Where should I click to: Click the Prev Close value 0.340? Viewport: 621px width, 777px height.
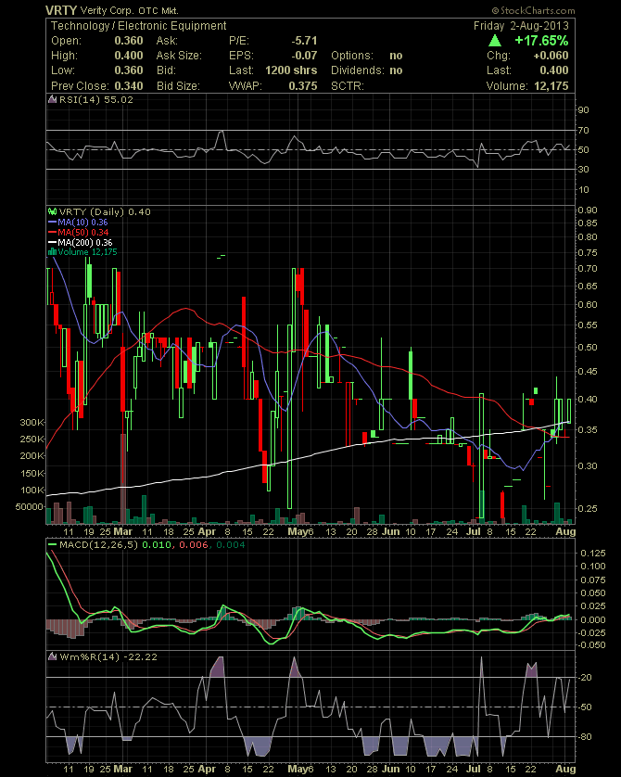point(129,85)
